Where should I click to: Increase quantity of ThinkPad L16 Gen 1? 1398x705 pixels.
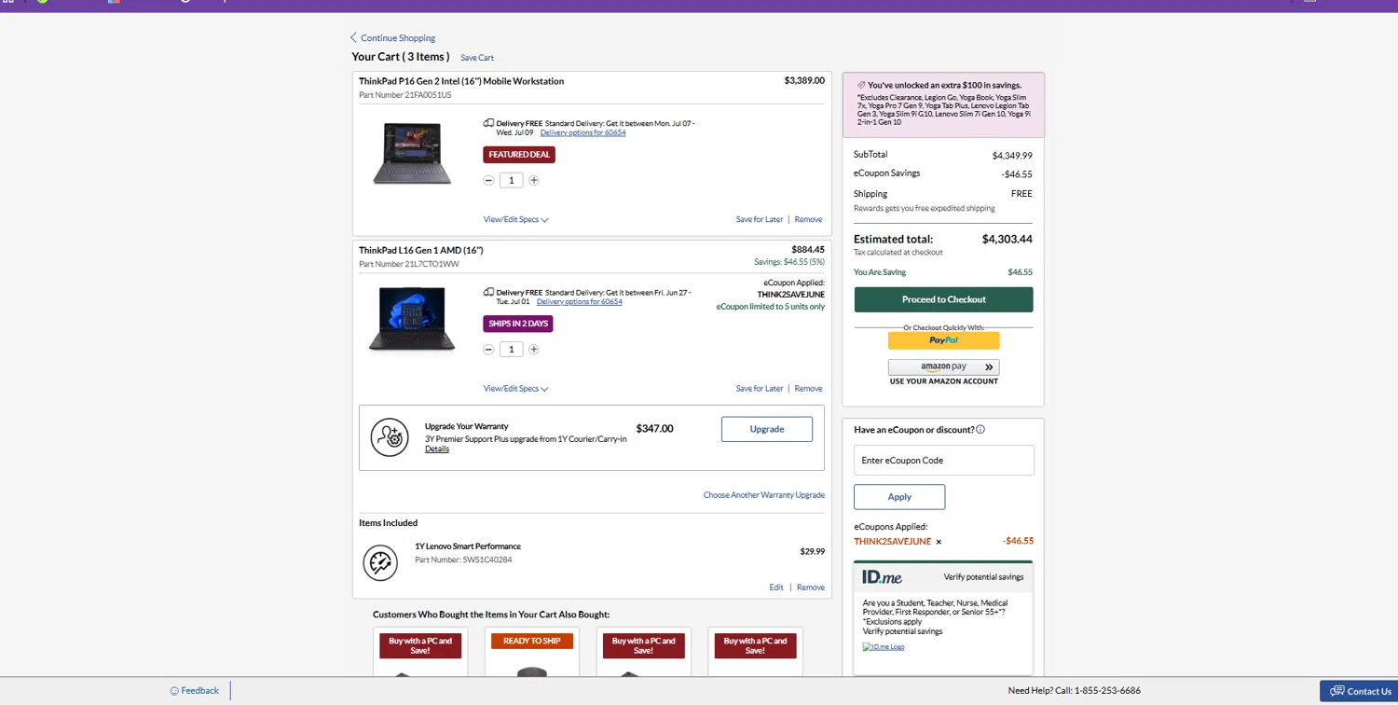point(534,350)
